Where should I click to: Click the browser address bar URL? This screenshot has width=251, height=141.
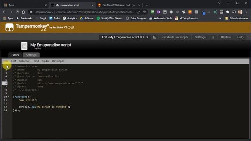click(x=95, y=12)
